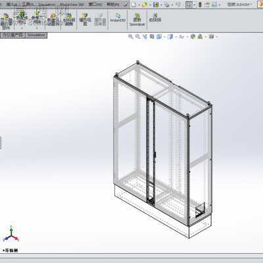Open the Simulation menu in menu bar
This screenshot has width=263, height=263.
(x=47, y=5)
